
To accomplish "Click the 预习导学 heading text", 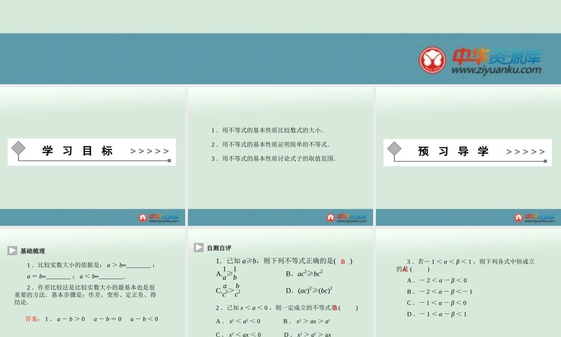I will click(x=453, y=151).
